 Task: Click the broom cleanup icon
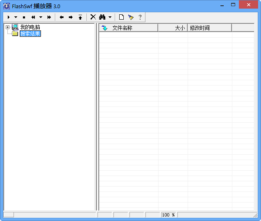131,17
